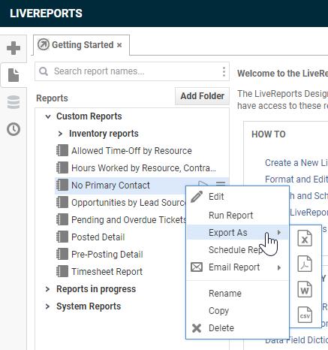Expand the Reports in progress folder
The image size is (328, 350).
pos(47,289)
